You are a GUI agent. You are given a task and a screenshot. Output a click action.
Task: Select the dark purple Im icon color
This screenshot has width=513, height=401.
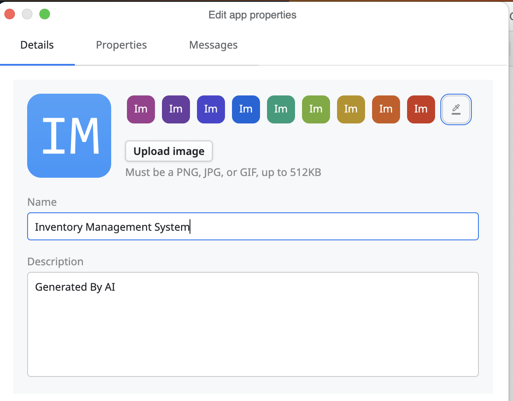(176, 109)
